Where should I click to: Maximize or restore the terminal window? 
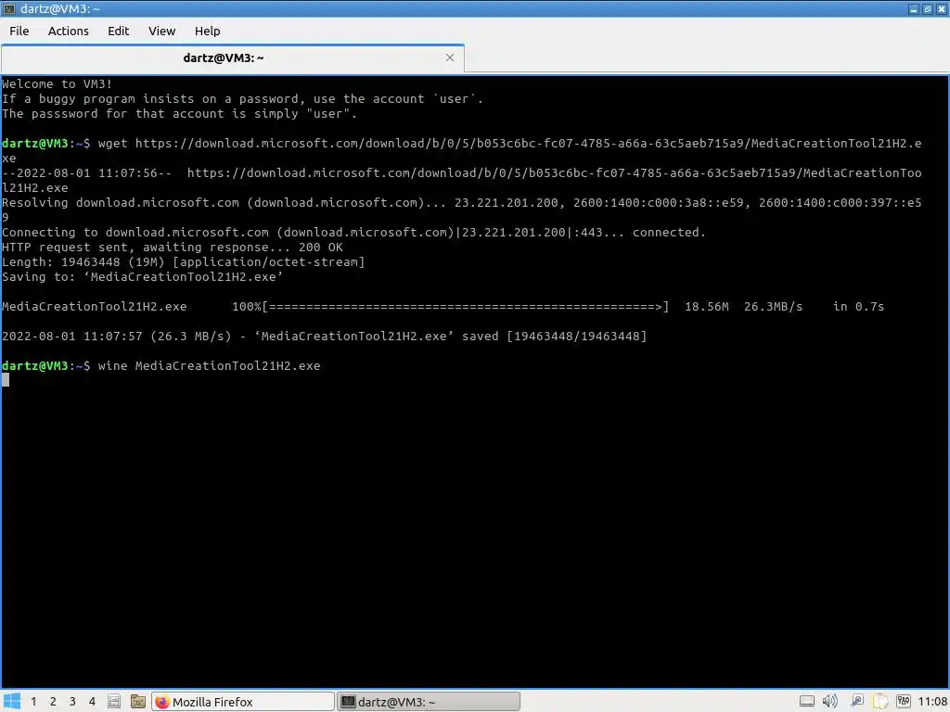click(x=928, y=8)
